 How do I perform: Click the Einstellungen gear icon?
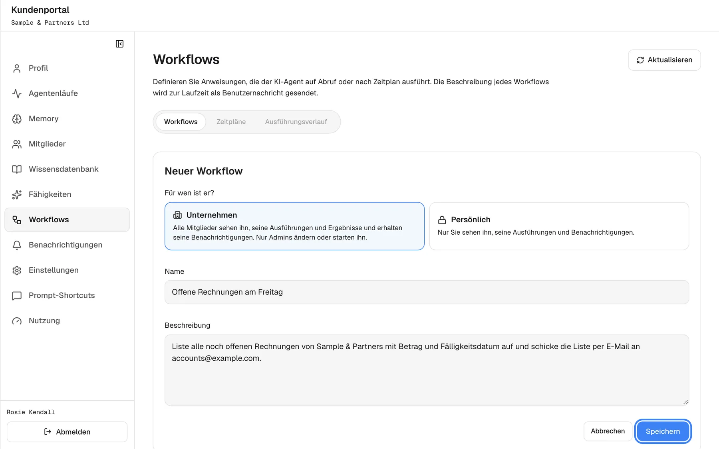17,270
